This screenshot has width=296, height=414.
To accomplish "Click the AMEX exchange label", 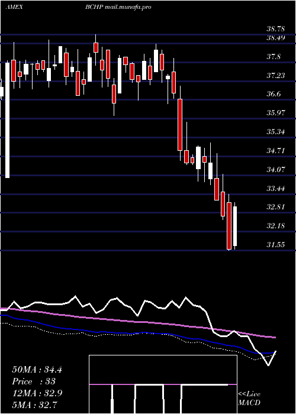I will click(x=14, y=7).
